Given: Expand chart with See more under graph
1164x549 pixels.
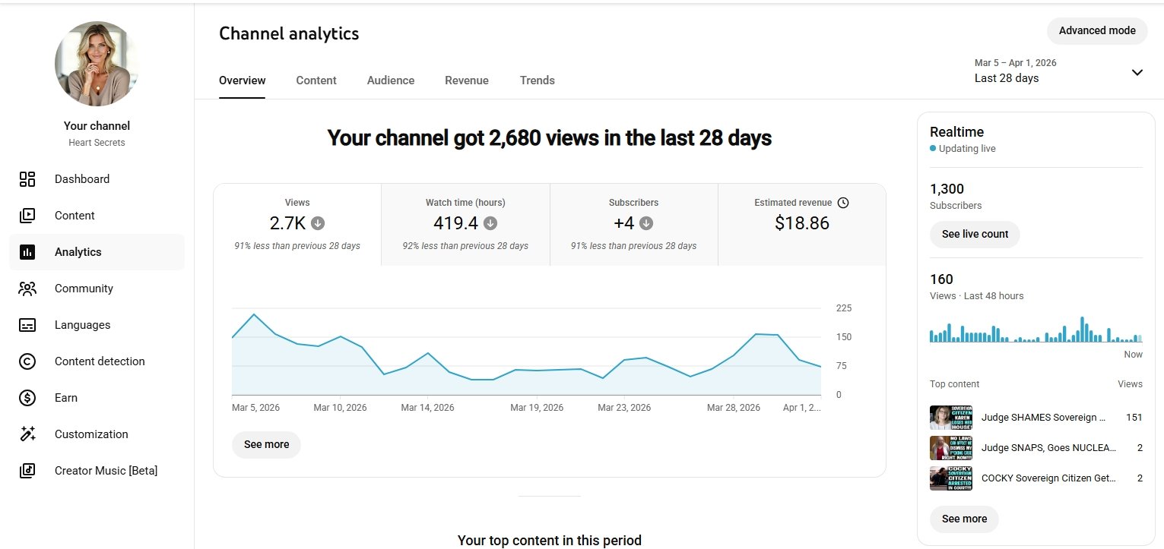Looking at the screenshot, I should click(x=266, y=445).
